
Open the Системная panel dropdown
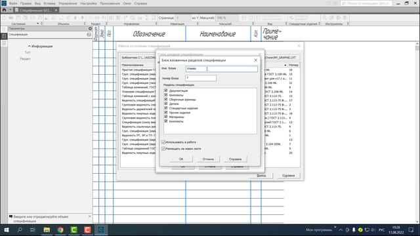tap(38, 24)
